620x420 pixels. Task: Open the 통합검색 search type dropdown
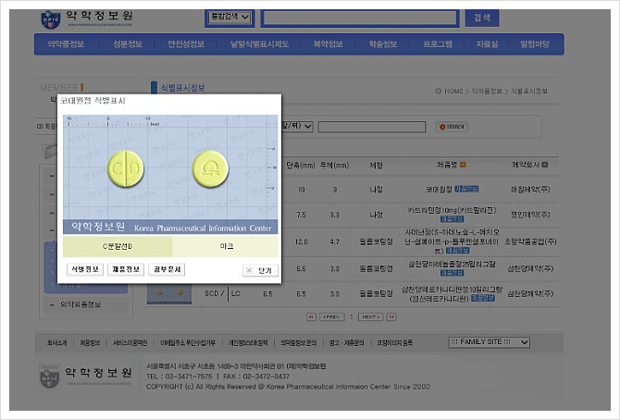coord(229,17)
